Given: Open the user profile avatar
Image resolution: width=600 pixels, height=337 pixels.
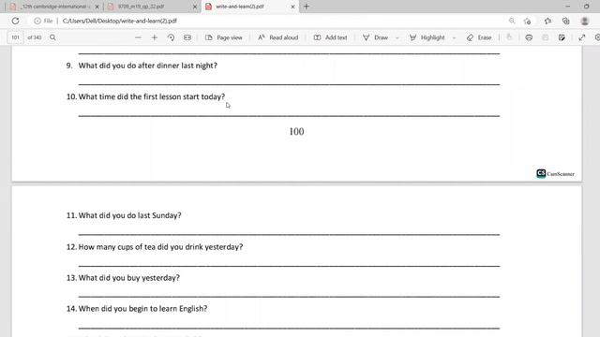Looking at the screenshot, I should click(585, 21).
